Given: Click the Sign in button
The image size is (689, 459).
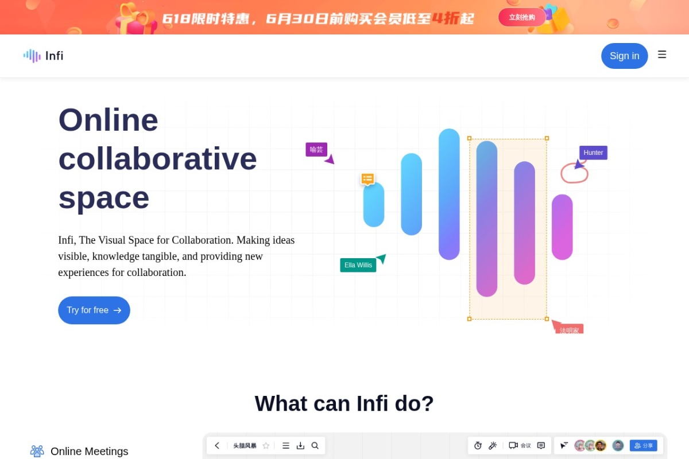Looking at the screenshot, I should (x=625, y=56).
